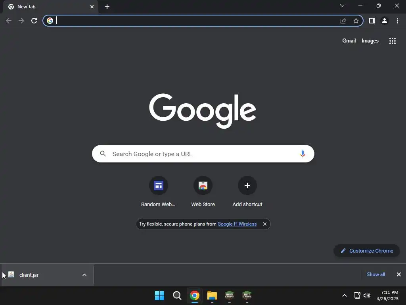Open the Images link
406x305 pixels.
coord(370,41)
